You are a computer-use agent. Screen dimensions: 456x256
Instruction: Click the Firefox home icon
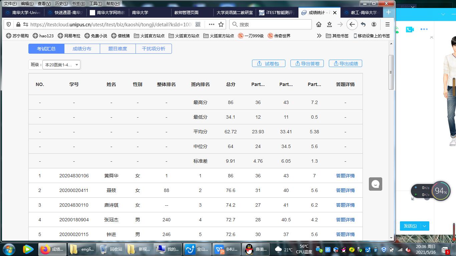tap(319, 24)
